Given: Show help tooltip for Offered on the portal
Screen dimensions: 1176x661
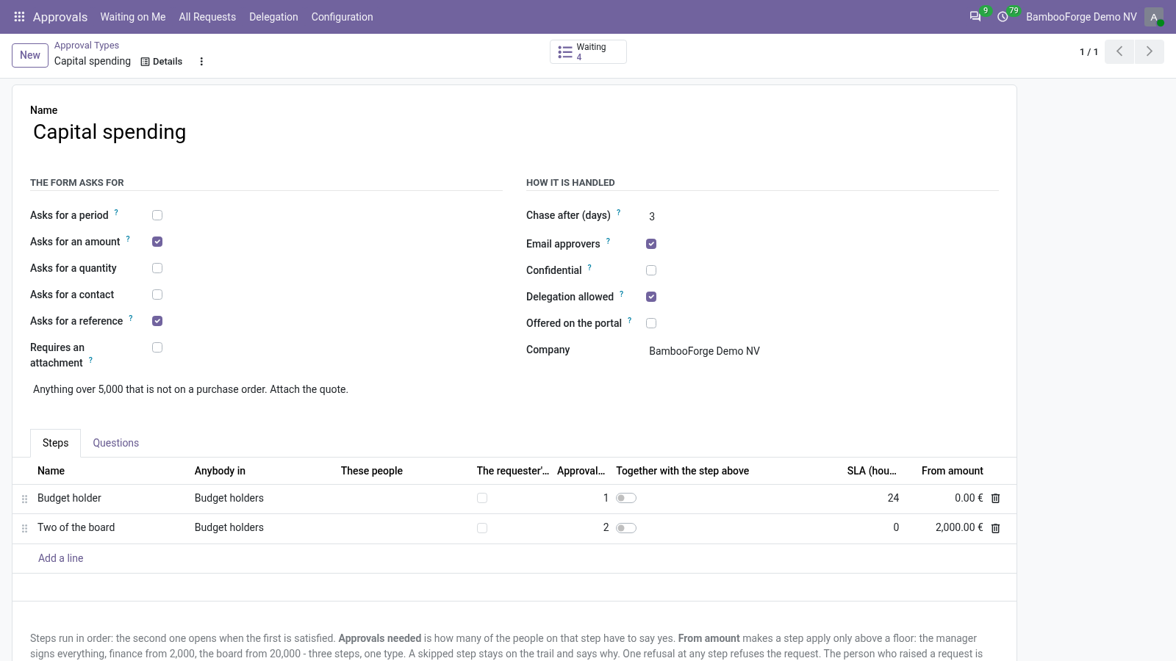Looking at the screenshot, I should (x=629, y=320).
